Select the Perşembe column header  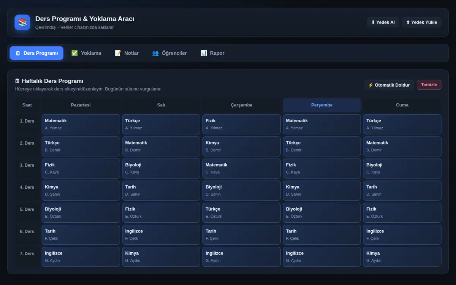click(322, 105)
